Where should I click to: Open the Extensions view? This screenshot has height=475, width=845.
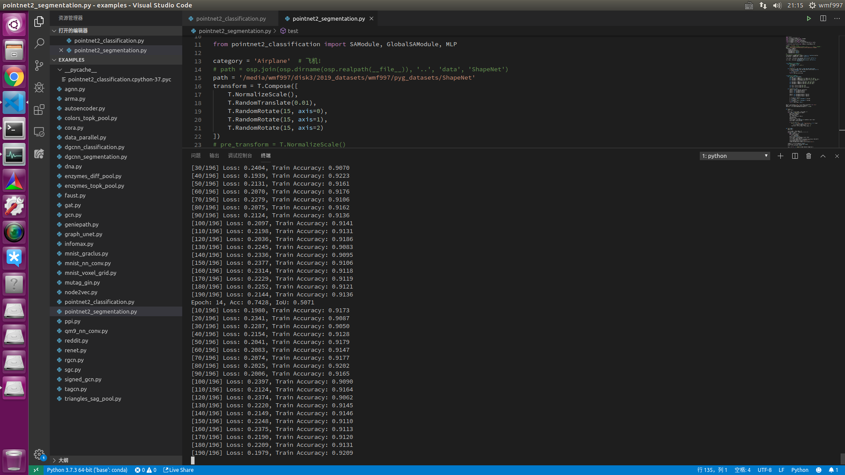tap(39, 109)
